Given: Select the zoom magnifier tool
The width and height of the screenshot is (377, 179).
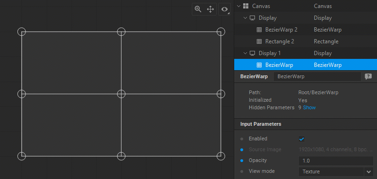Looking at the screenshot, I should coord(198,9).
